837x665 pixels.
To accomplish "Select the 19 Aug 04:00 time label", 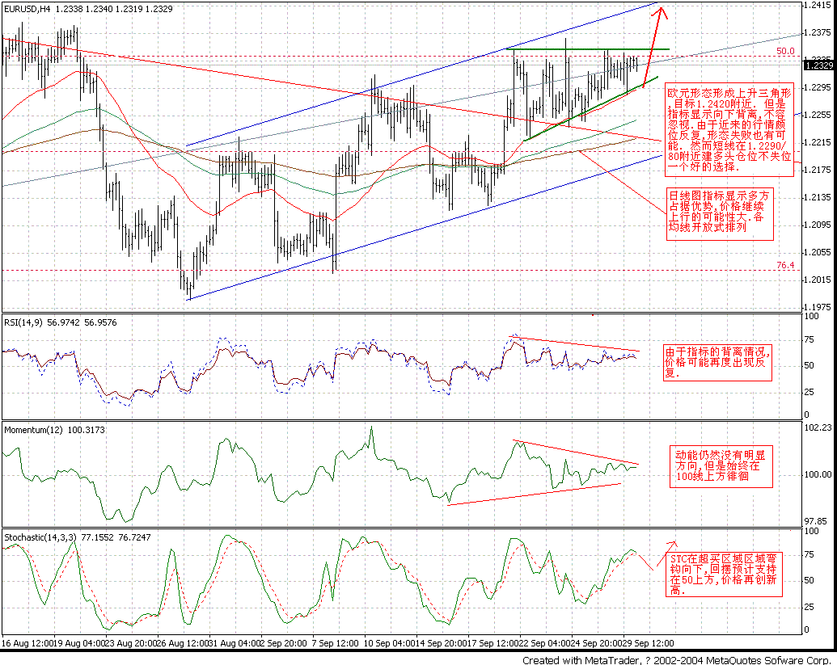I will [78, 643].
